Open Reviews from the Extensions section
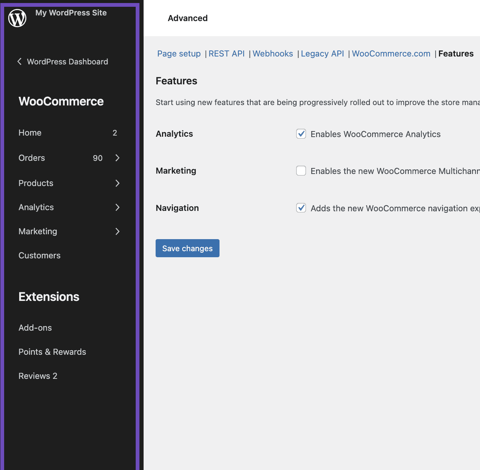The image size is (480, 470). click(x=38, y=375)
